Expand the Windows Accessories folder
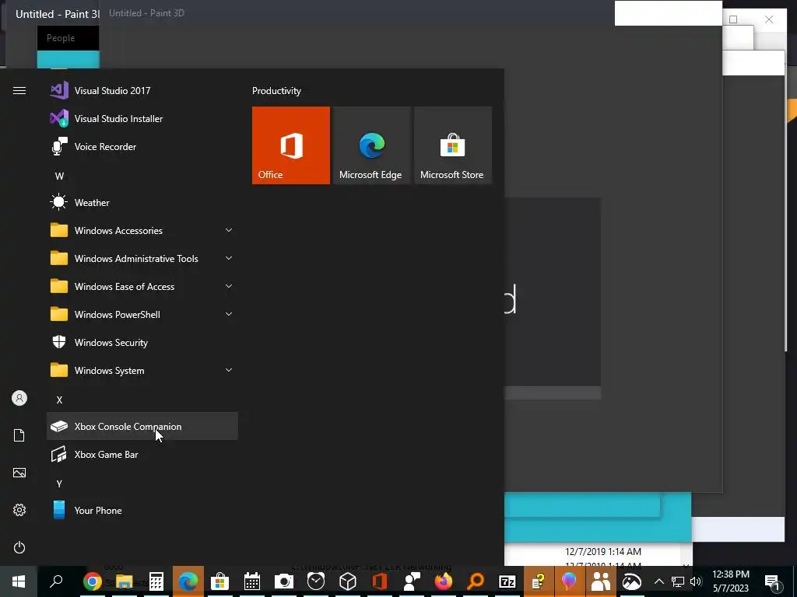This screenshot has width=797, height=597. [x=142, y=230]
